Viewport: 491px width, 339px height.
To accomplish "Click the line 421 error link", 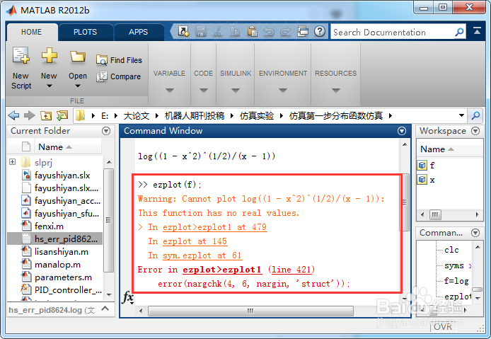I will click(x=291, y=270).
